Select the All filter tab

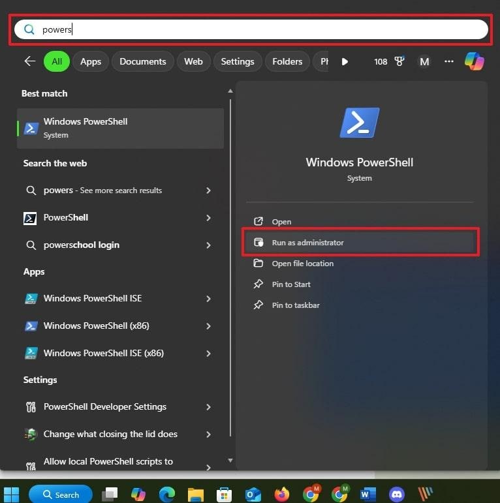click(57, 61)
